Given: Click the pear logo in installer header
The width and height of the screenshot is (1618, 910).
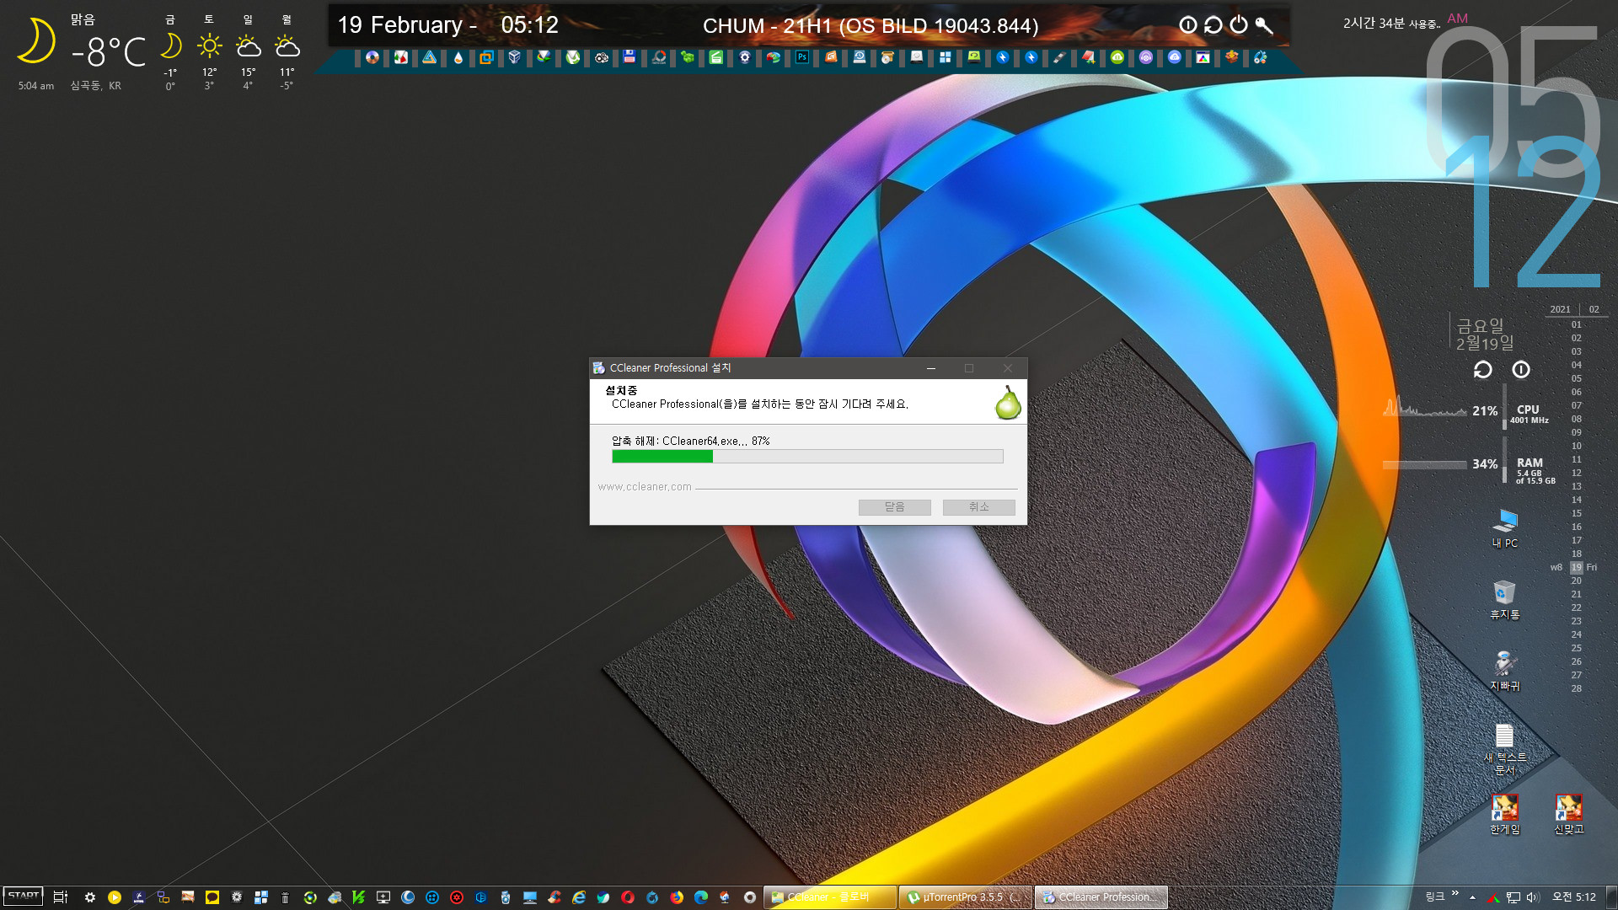Looking at the screenshot, I should (x=1008, y=403).
